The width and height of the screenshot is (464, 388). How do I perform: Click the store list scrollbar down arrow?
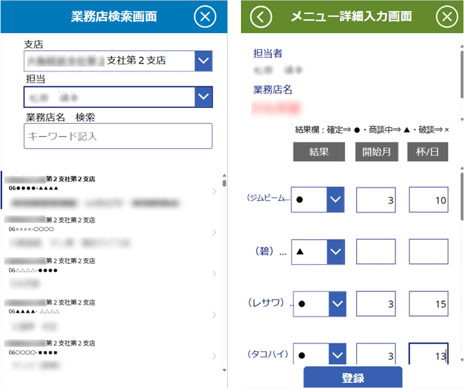click(x=224, y=370)
